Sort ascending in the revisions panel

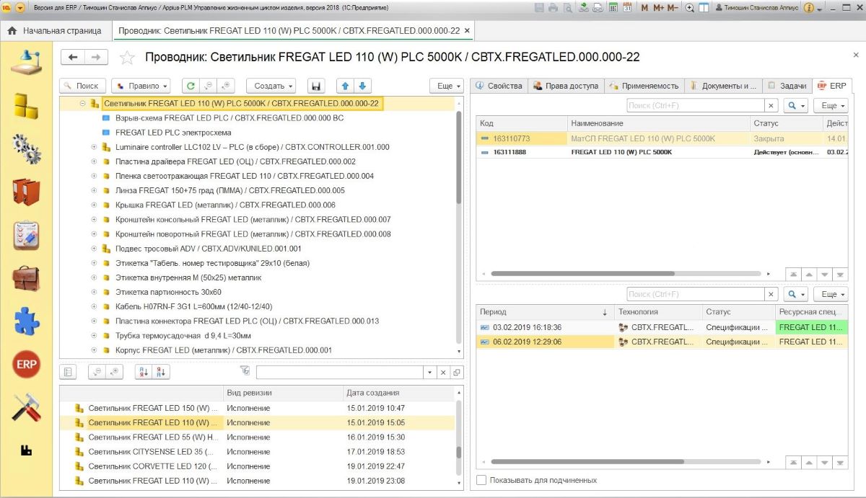pyautogui.click(x=143, y=372)
